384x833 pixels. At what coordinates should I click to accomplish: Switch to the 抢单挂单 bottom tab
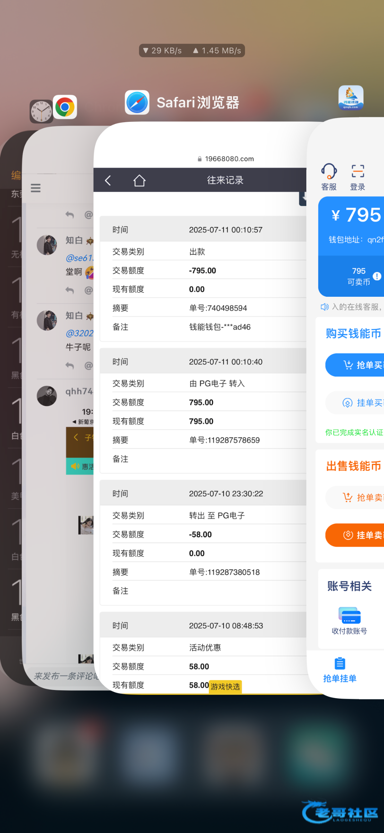click(340, 670)
